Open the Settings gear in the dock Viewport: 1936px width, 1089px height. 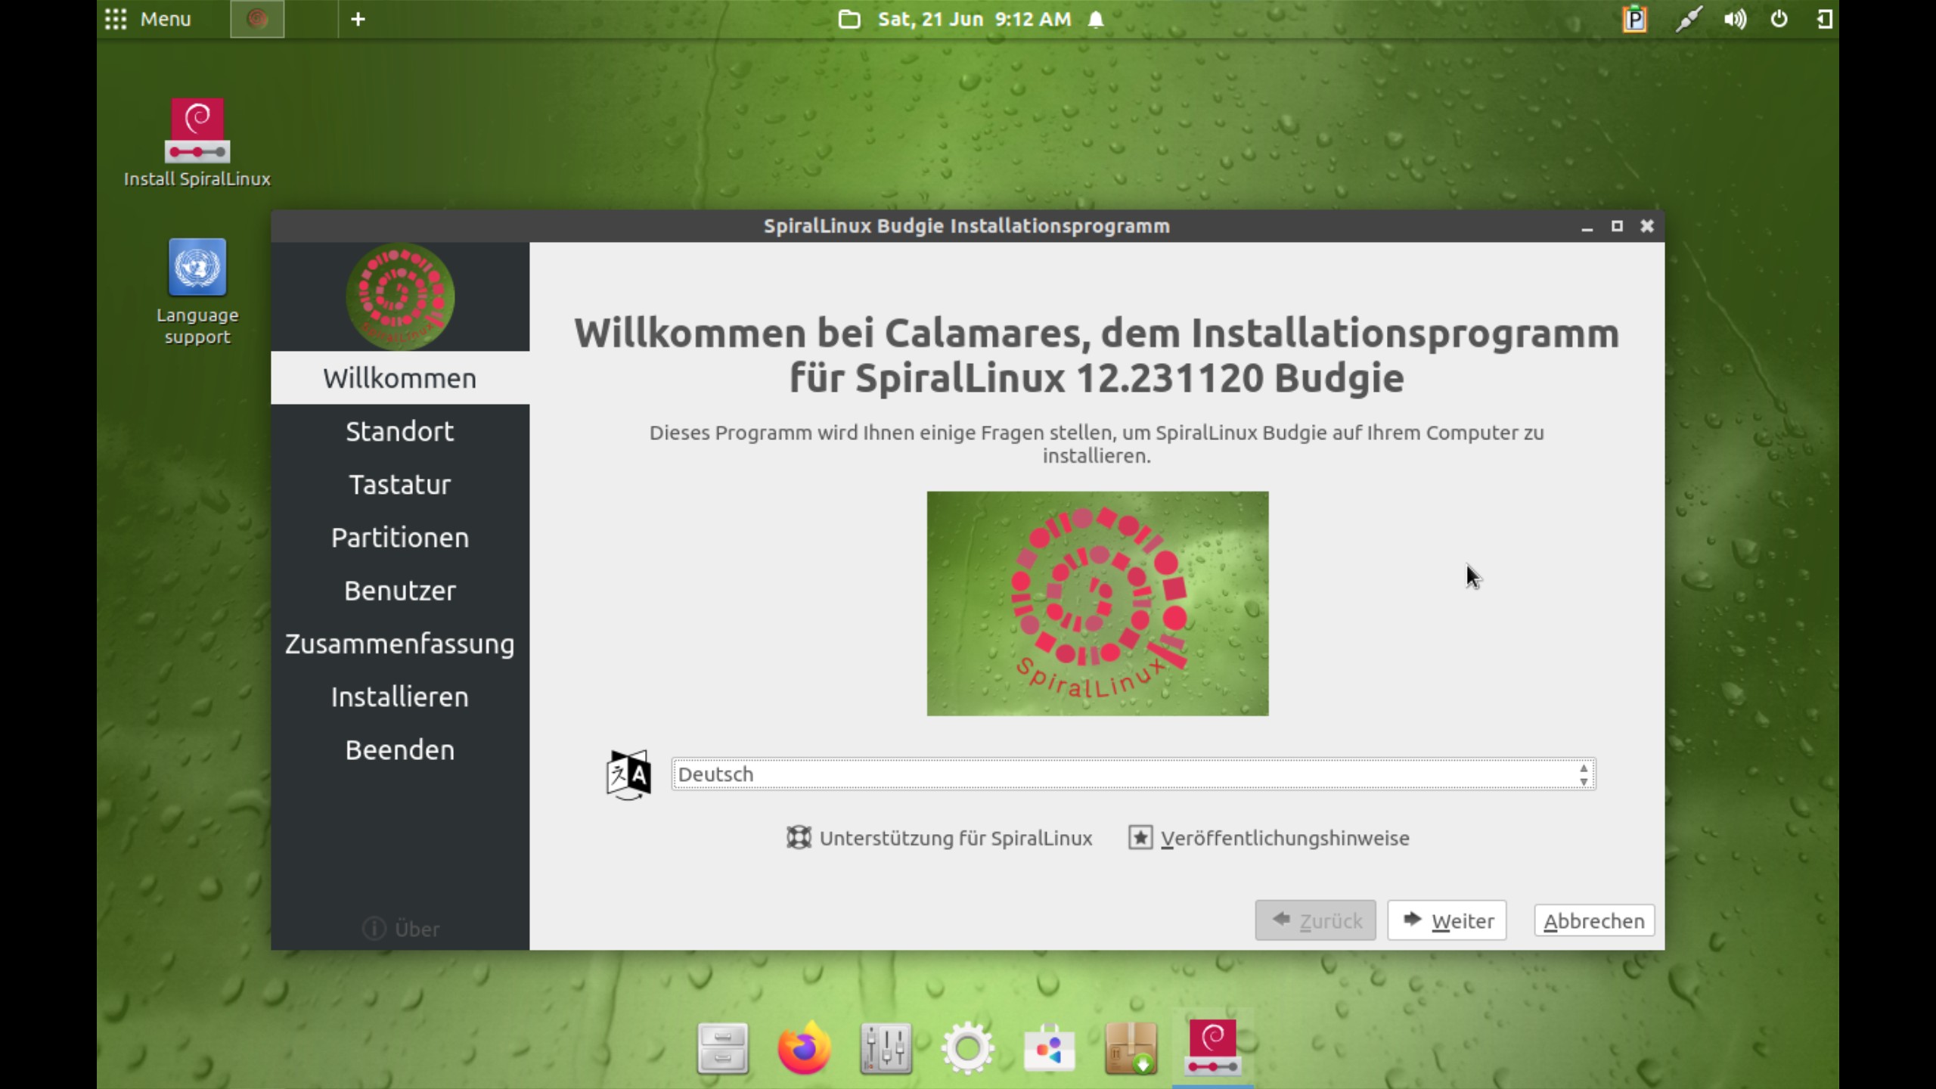click(967, 1048)
